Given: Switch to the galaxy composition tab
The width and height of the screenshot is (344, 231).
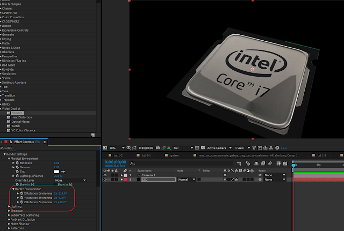Looking at the screenshot, I should pos(175,155).
